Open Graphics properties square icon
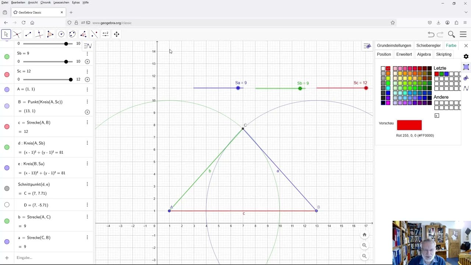Screen dimensions: 471x265 [466, 67]
